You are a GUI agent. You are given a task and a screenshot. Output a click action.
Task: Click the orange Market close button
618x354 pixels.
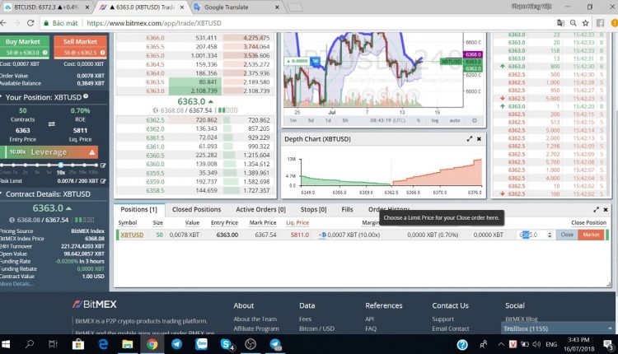[591, 235]
